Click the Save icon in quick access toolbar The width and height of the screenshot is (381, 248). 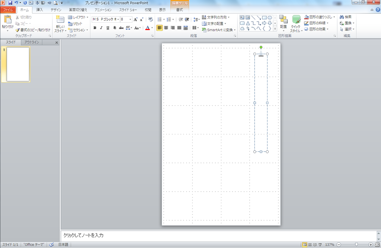10,3
